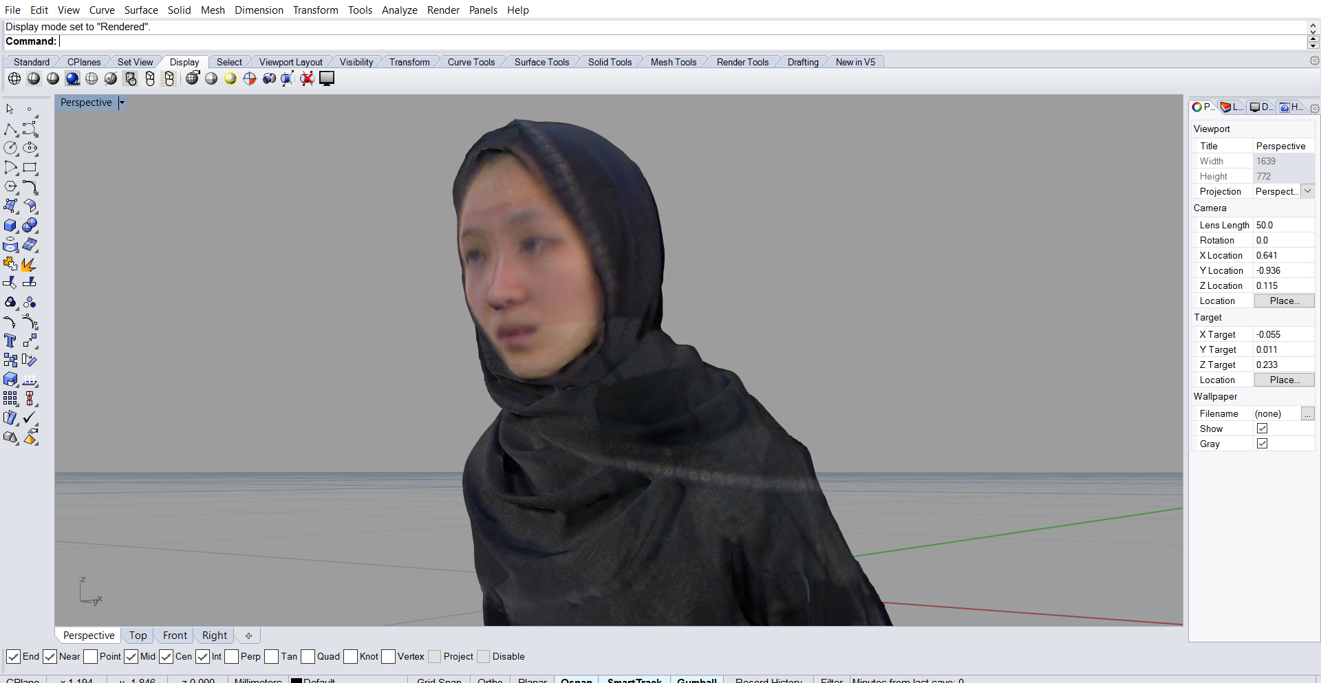Choose the Ghosted display mode icon

click(x=92, y=78)
